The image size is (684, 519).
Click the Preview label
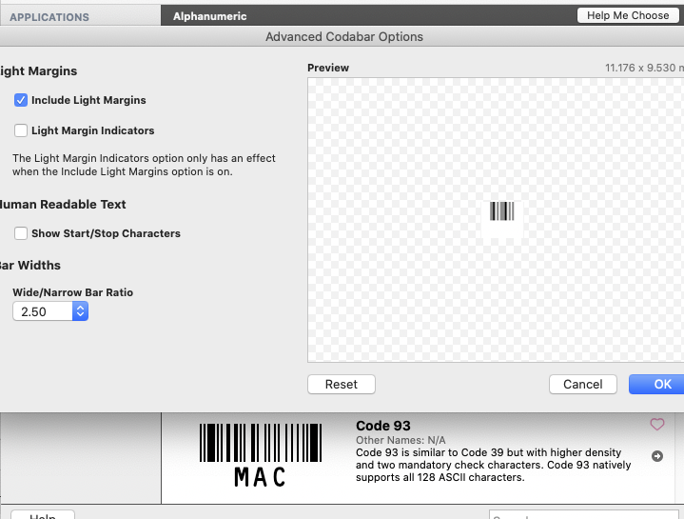pyautogui.click(x=328, y=68)
